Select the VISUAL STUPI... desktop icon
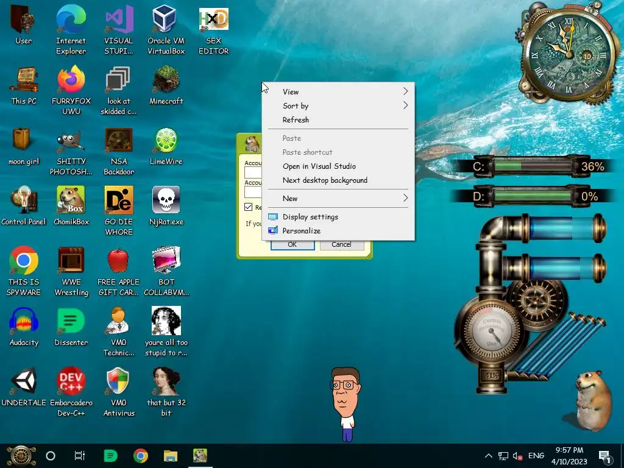This screenshot has height=468, width=624. tap(118, 29)
